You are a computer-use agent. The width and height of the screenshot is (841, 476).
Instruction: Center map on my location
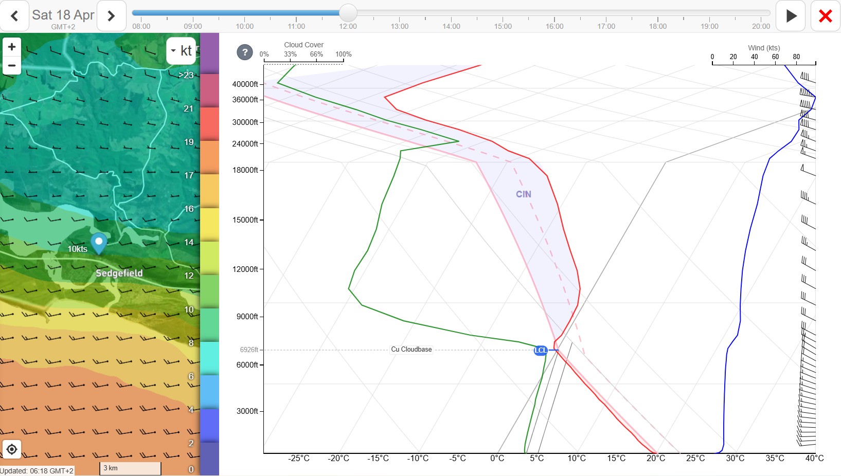point(12,449)
